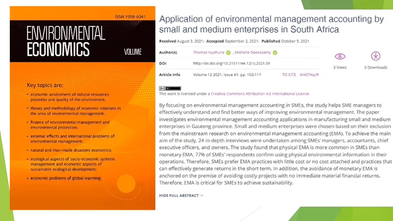Click the 'ISSN 1998-6041' text on cover

(130, 17)
